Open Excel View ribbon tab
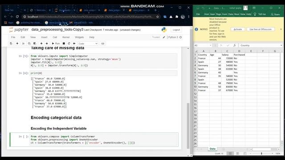Viewport: 285px width, 160px height. pyautogui.click(x=243, y=14)
